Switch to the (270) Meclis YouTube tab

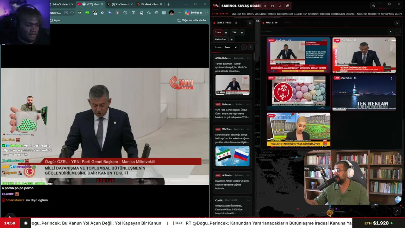pos(90,4)
